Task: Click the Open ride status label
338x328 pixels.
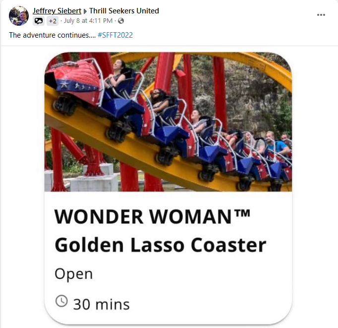Action: pyautogui.click(x=74, y=274)
